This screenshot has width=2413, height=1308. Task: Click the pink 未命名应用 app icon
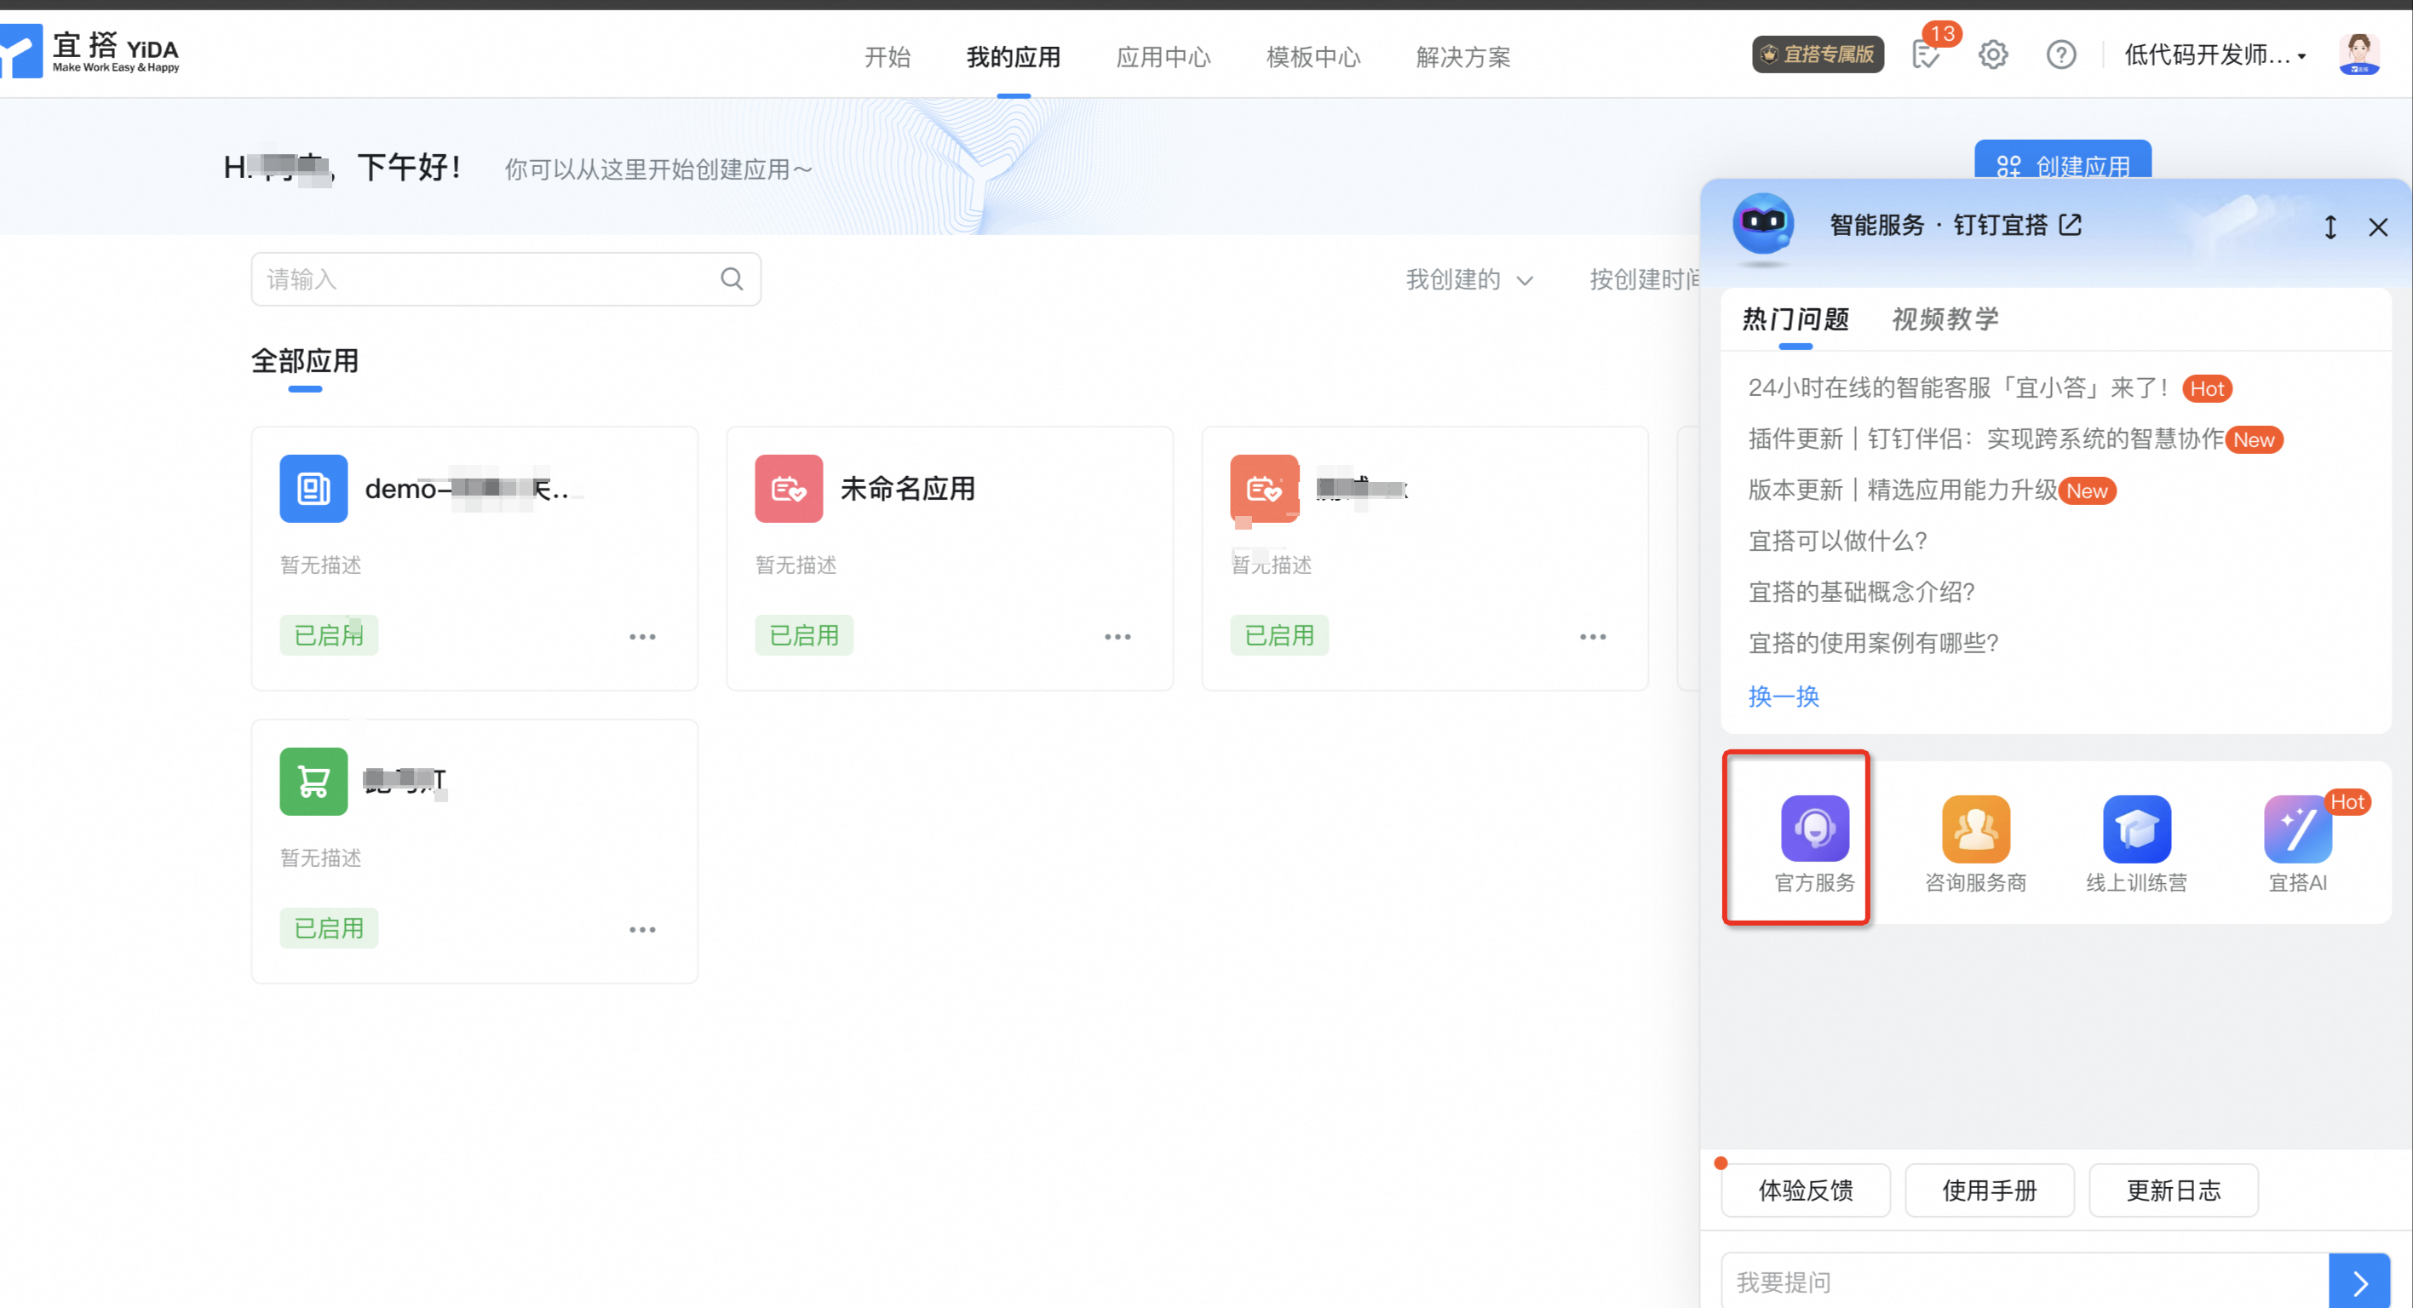pyautogui.click(x=789, y=489)
